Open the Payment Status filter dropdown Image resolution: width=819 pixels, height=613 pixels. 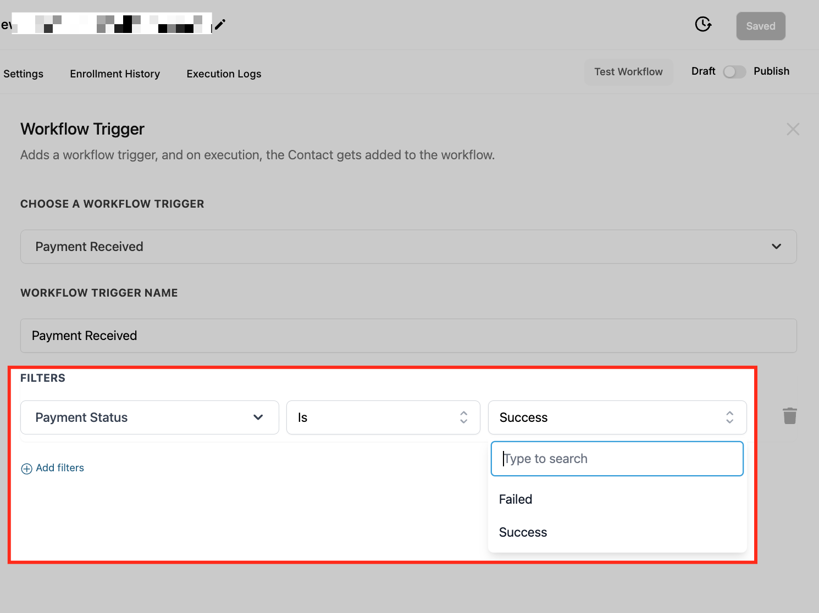pos(150,417)
